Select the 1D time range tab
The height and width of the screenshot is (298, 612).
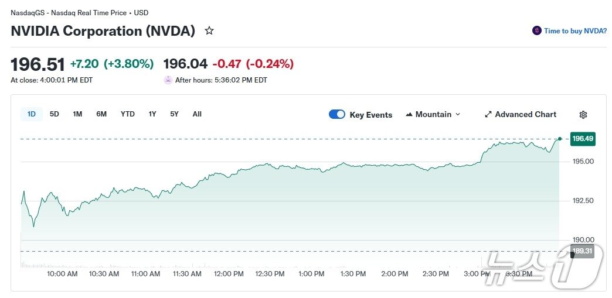[x=32, y=114]
